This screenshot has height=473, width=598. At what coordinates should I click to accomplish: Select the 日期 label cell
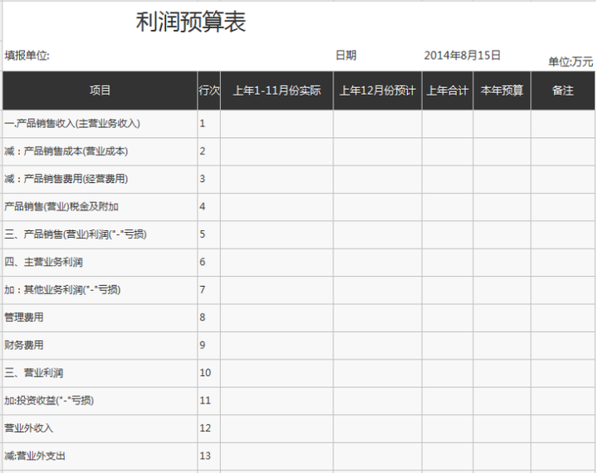tap(346, 56)
